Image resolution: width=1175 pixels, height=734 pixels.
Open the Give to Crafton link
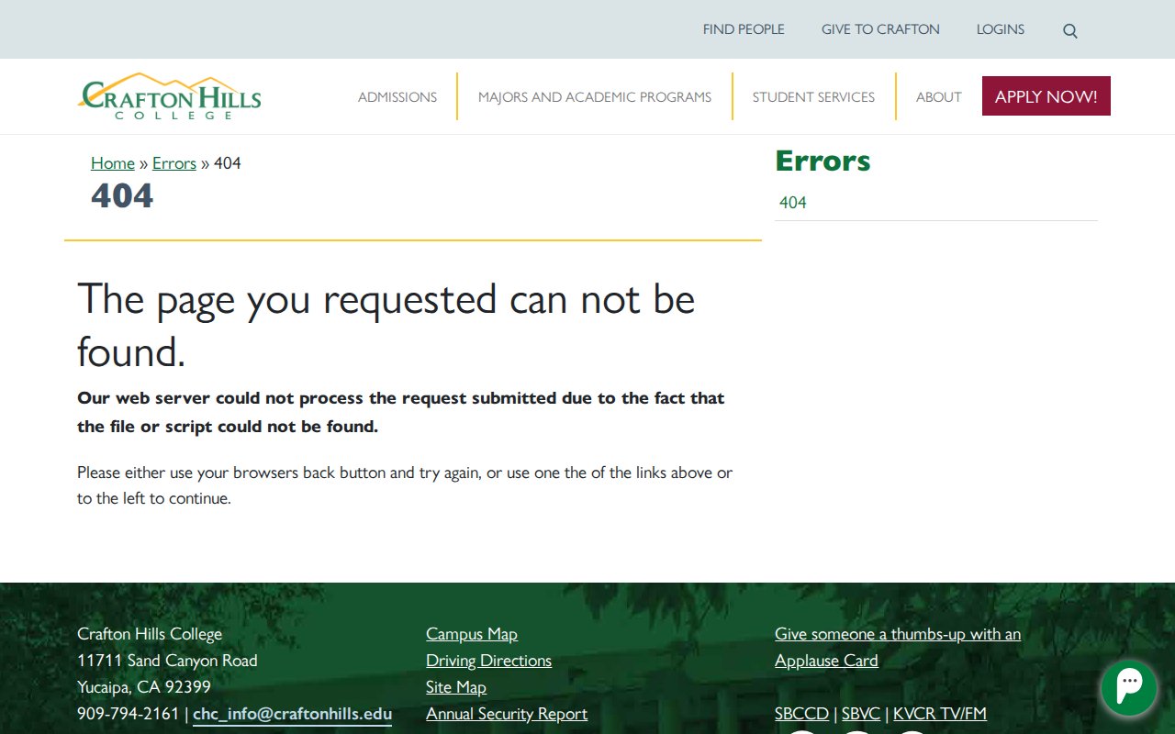click(x=879, y=29)
